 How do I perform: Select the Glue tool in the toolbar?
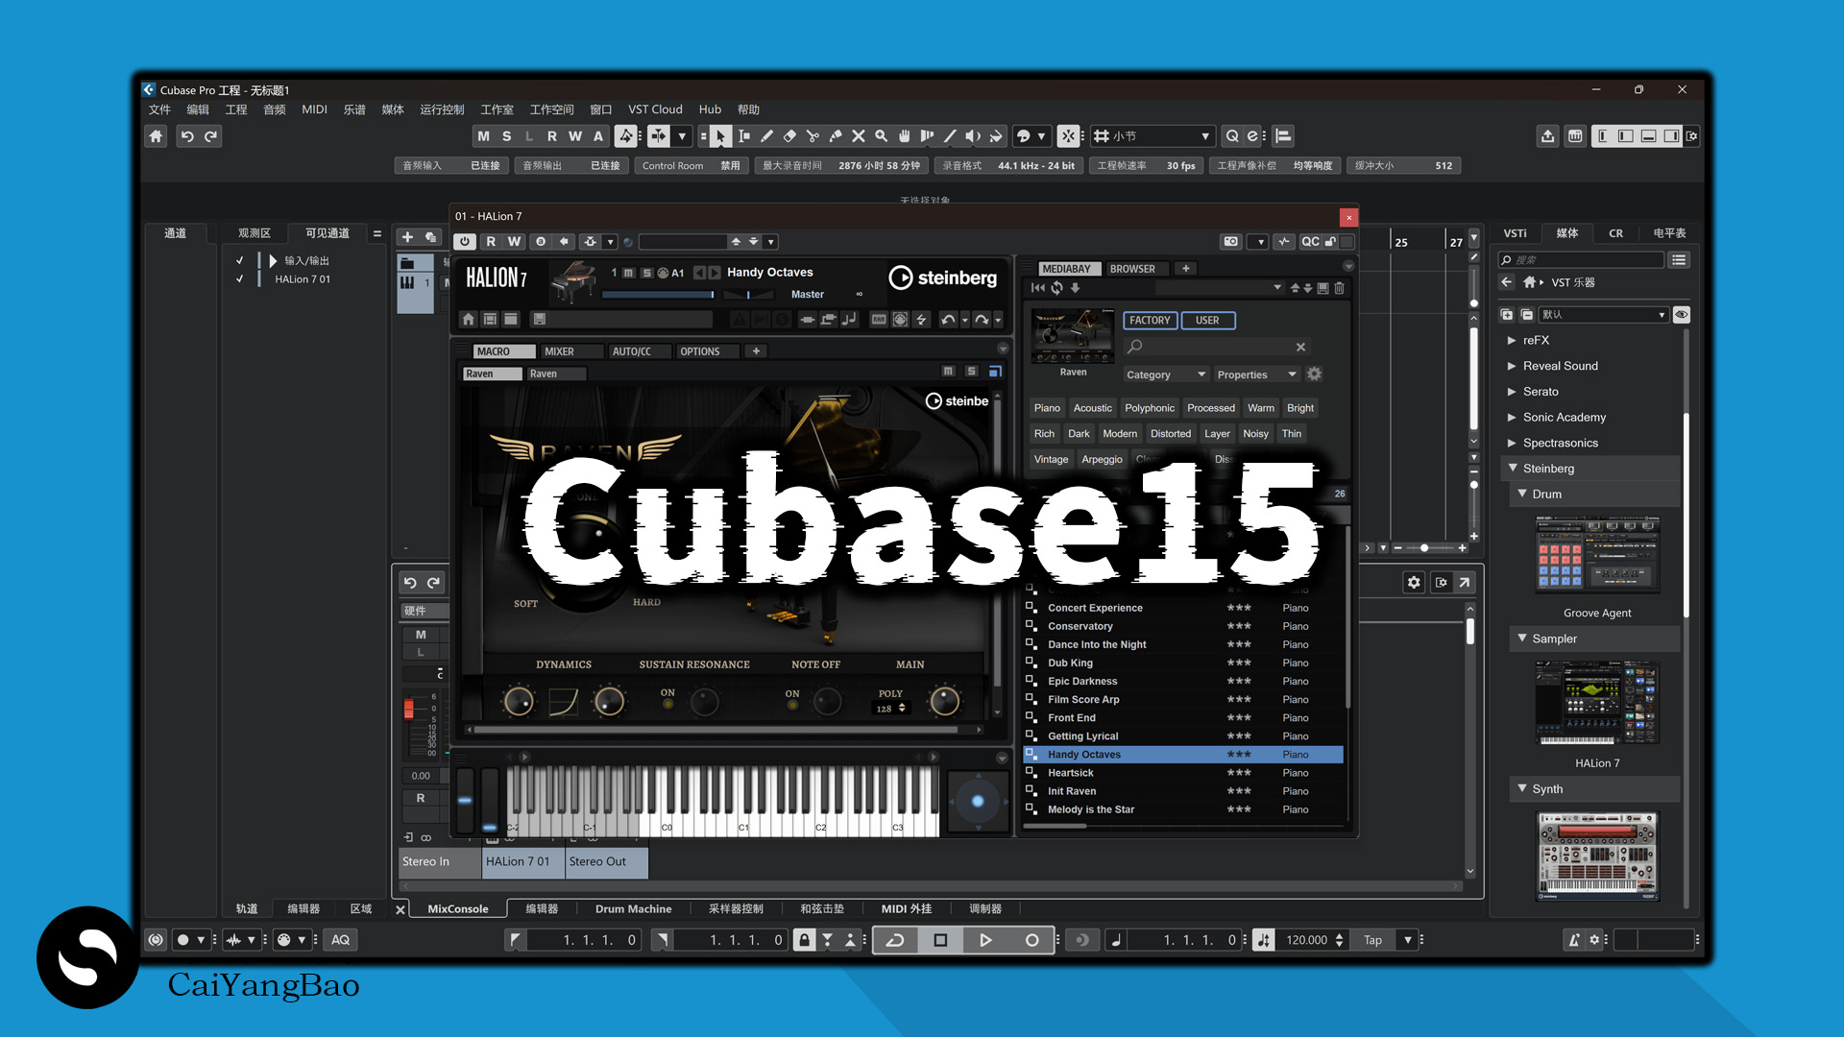point(837,135)
